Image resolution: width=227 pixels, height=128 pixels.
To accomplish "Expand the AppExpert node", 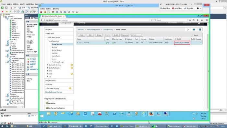I will pos(46,33).
